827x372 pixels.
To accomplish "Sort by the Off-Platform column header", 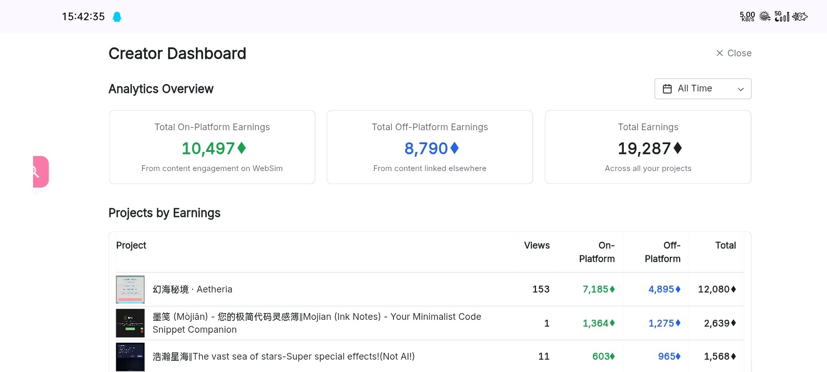I will point(663,252).
